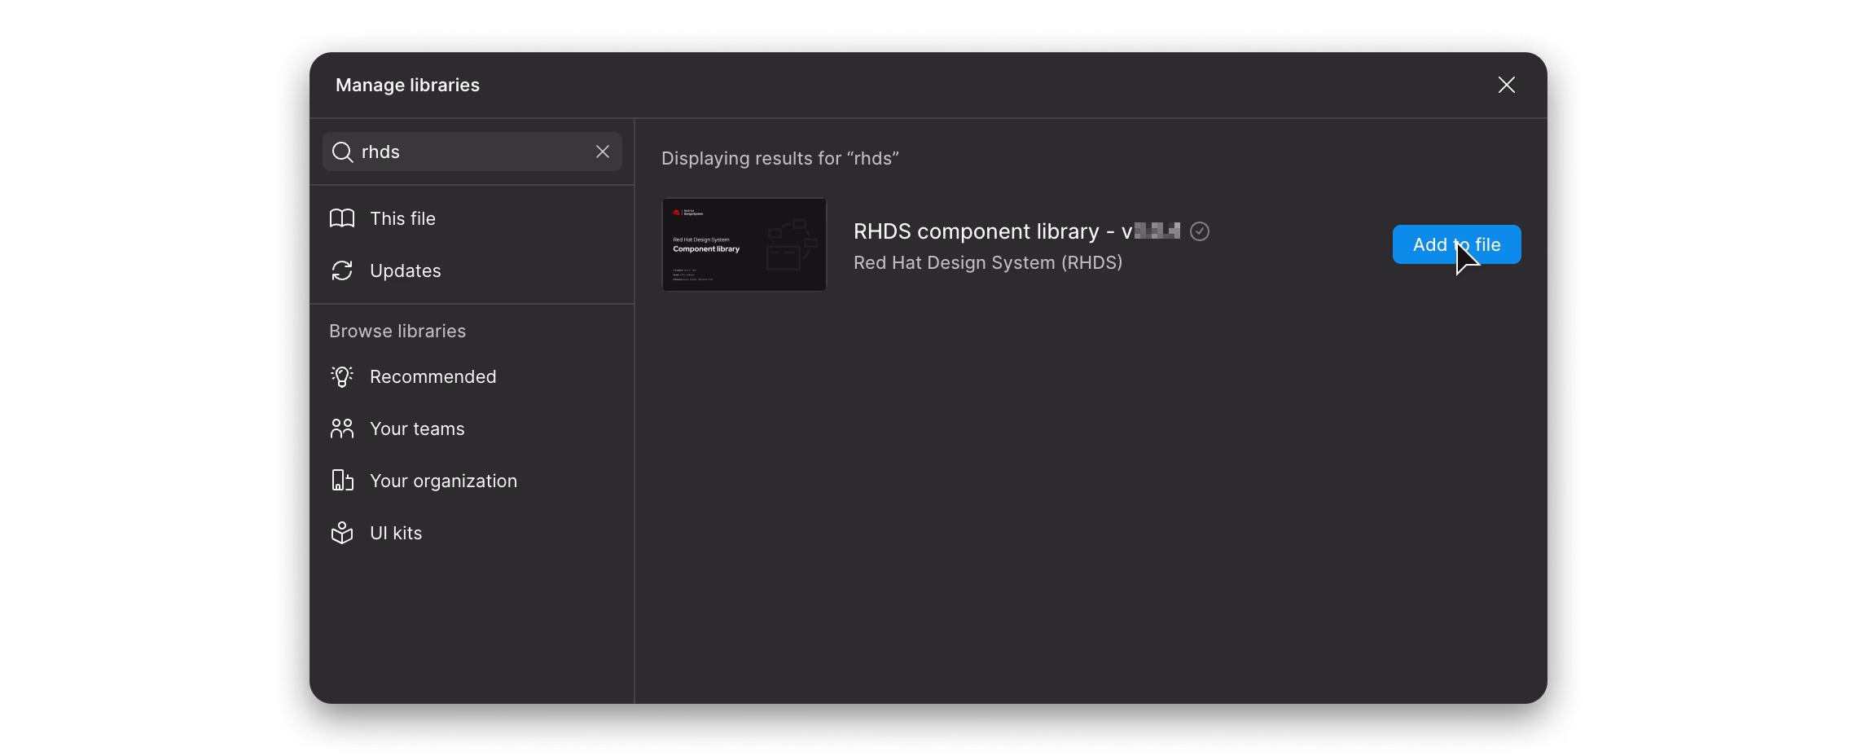Select Browse libraries Recommended entry
1857x756 pixels.
click(x=433, y=376)
